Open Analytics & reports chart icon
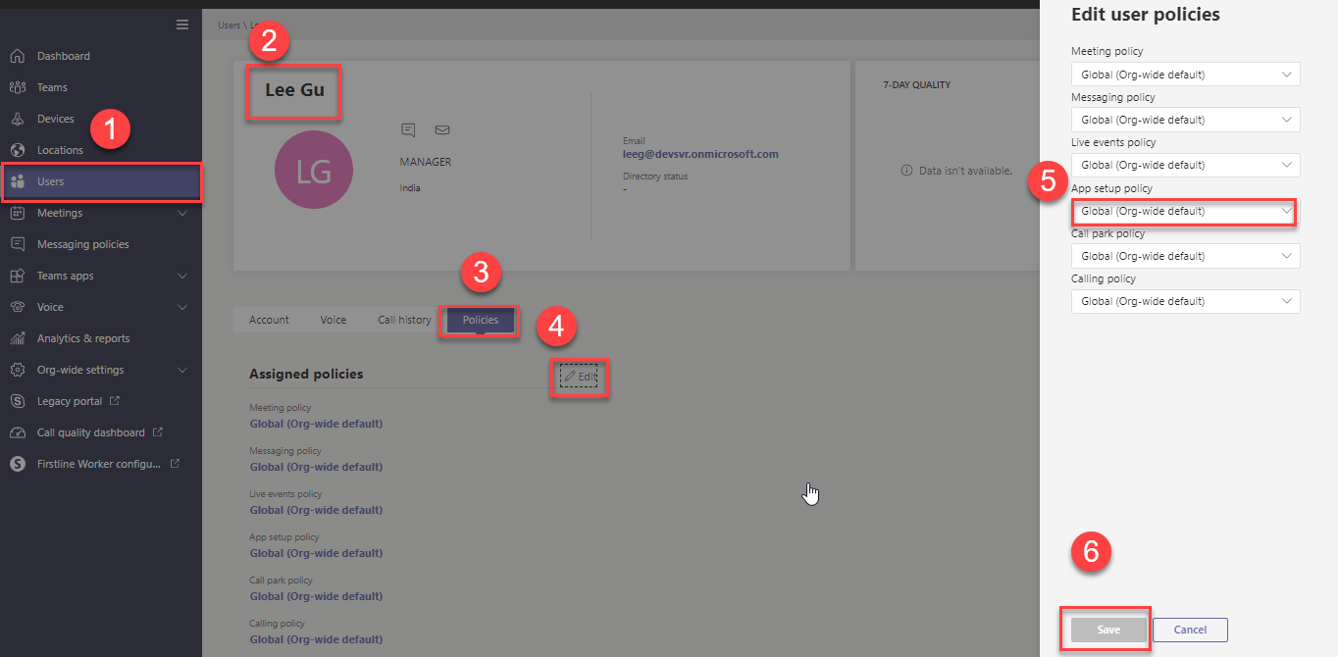Image resolution: width=1338 pixels, height=657 pixels. (x=17, y=338)
